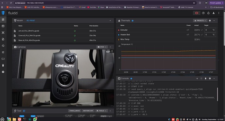Viewport: 225px width, 121px height.
Task: Open the Settings gear in the sidebar
Action: coord(3,72)
